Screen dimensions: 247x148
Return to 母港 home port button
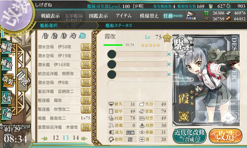tap(23, 80)
